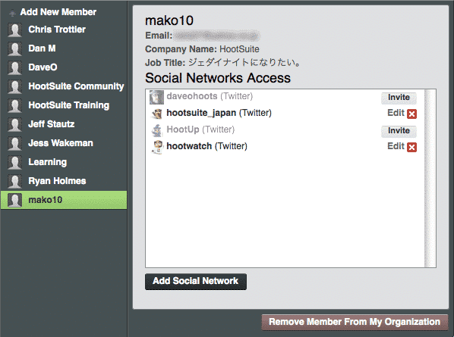Click the hootsuite_japan owl avatar

pyautogui.click(x=156, y=114)
